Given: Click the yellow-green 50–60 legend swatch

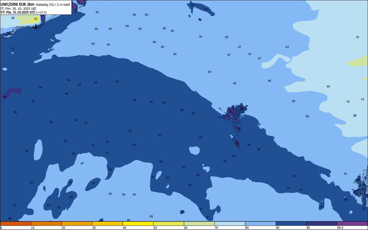Looking at the screenshot, I should (x=168, y=223).
